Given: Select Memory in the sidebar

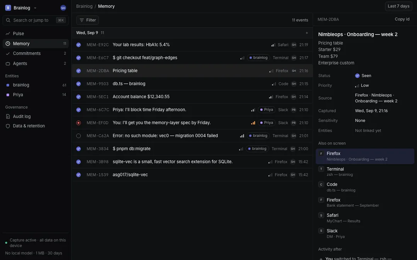Looking at the screenshot, I should 36,44.
